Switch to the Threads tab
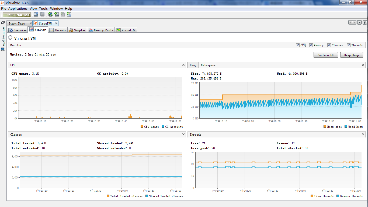This screenshot has height=207, width=368. click(x=58, y=30)
